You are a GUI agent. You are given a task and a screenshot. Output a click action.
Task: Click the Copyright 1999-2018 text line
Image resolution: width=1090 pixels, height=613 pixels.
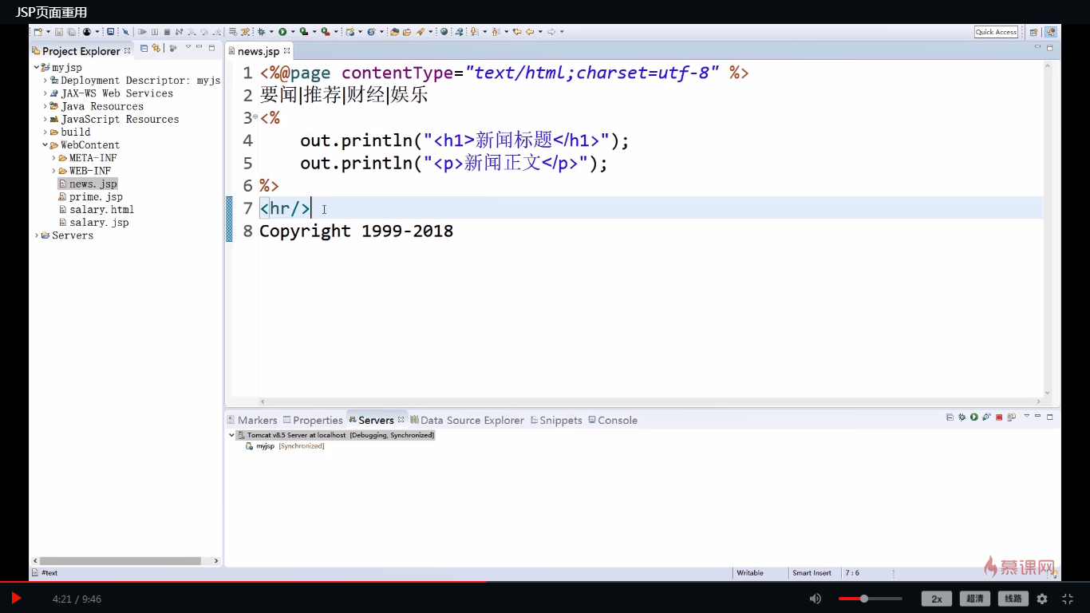(356, 231)
